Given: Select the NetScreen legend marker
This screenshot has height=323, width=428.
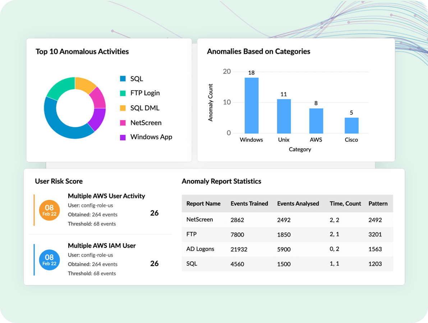Looking at the screenshot, I should (x=123, y=122).
